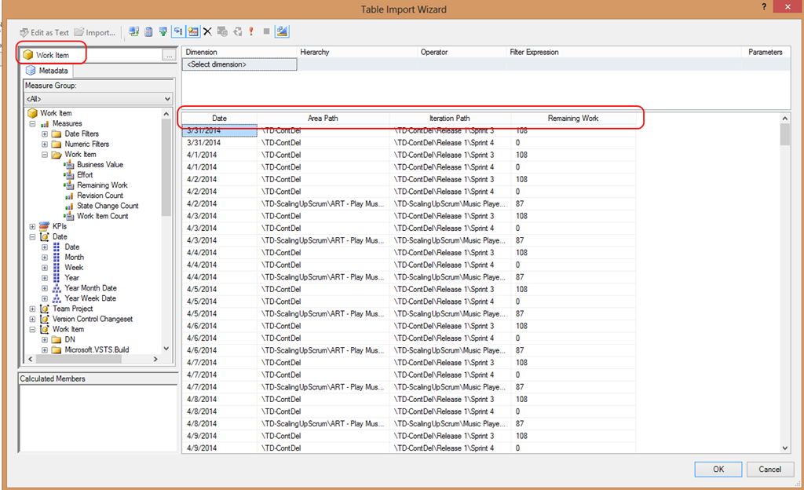Expand the KPIs tree node
This screenshot has width=804, height=490.
[x=33, y=226]
